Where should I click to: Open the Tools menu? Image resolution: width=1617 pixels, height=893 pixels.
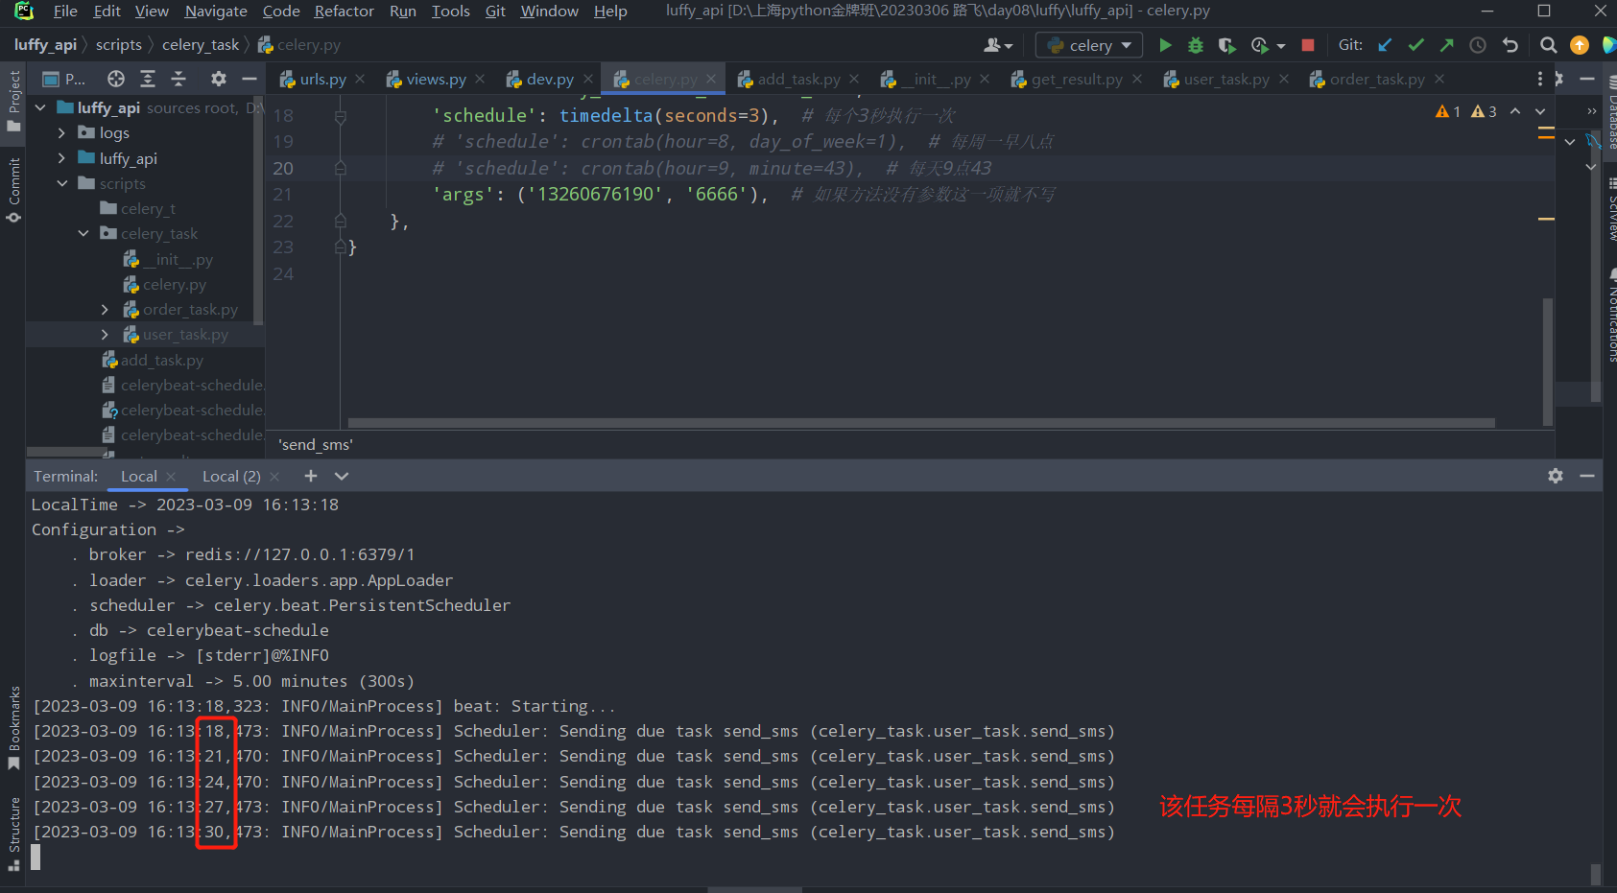coord(450,11)
